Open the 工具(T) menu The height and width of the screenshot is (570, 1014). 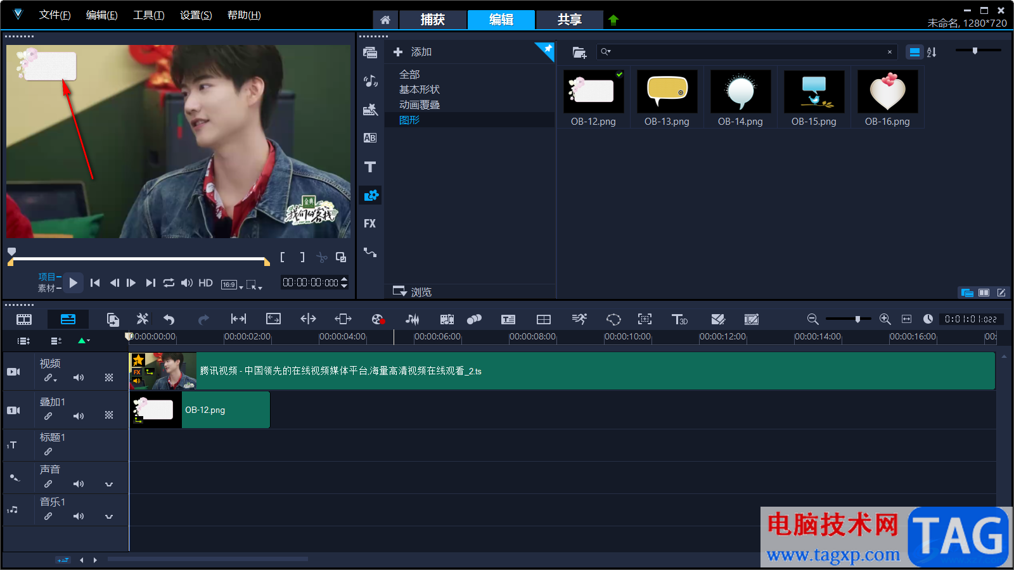[x=148, y=15]
